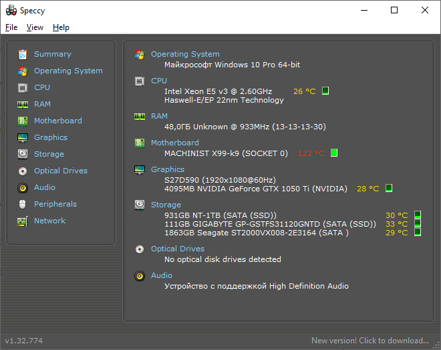Open the Operating System heading in summary panel
The height and width of the screenshot is (350, 441).
[x=185, y=54]
